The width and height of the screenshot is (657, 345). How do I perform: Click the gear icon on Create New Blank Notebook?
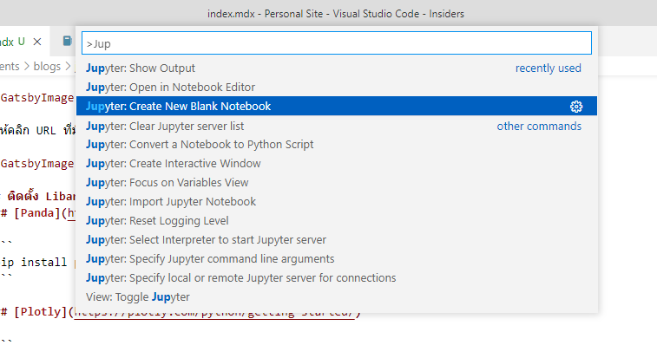pyautogui.click(x=576, y=107)
